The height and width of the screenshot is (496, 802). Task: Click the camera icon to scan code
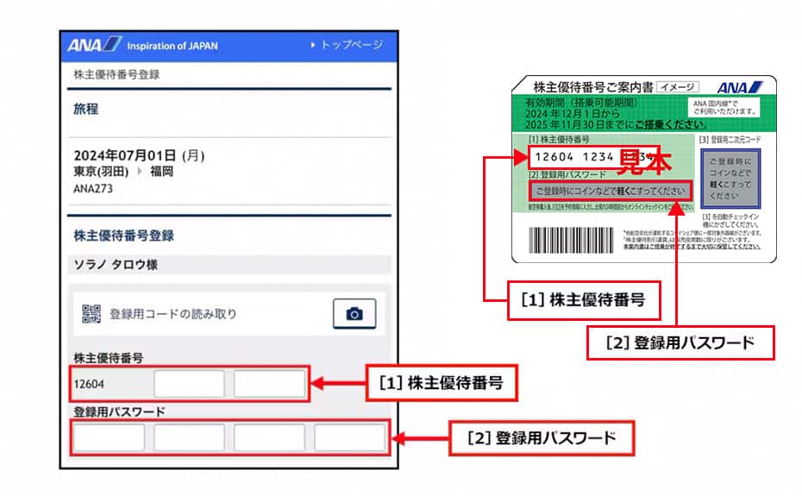(x=354, y=313)
